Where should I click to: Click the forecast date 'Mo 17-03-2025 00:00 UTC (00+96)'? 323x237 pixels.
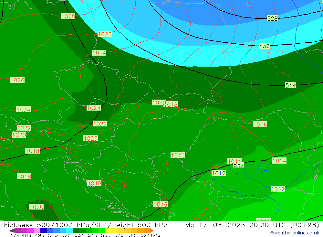[252, 225]
